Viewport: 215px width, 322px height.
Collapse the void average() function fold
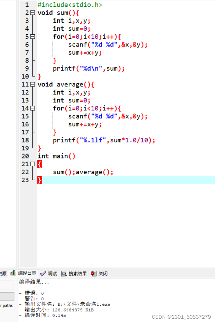pyautogui.click(x=32, y=85)
